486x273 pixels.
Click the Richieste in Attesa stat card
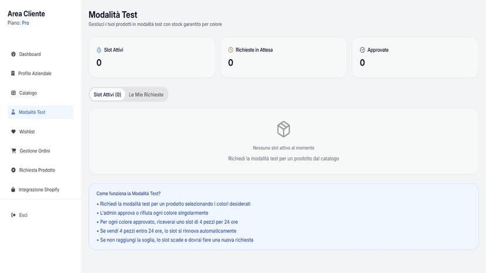pyautogui.click(x=283, y=57)
